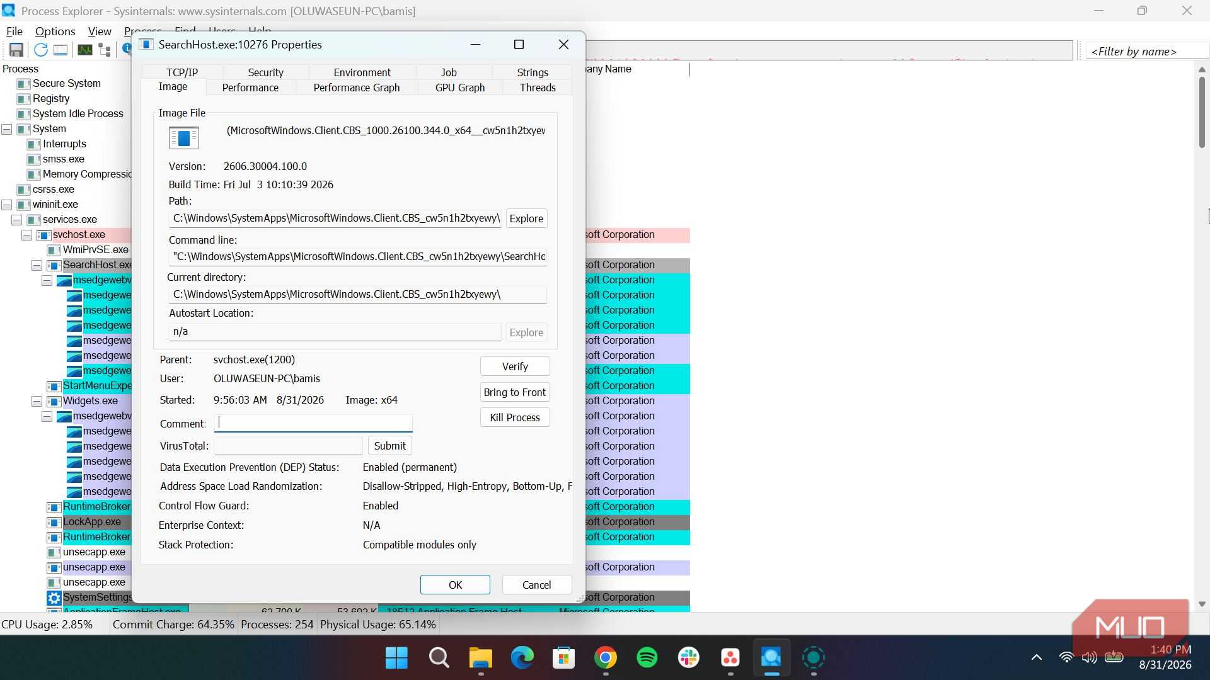Viewport: 1210px width, 680px height.
Task: Click the Wi-Fi icon in system tray
Action: pos(1066,657)
